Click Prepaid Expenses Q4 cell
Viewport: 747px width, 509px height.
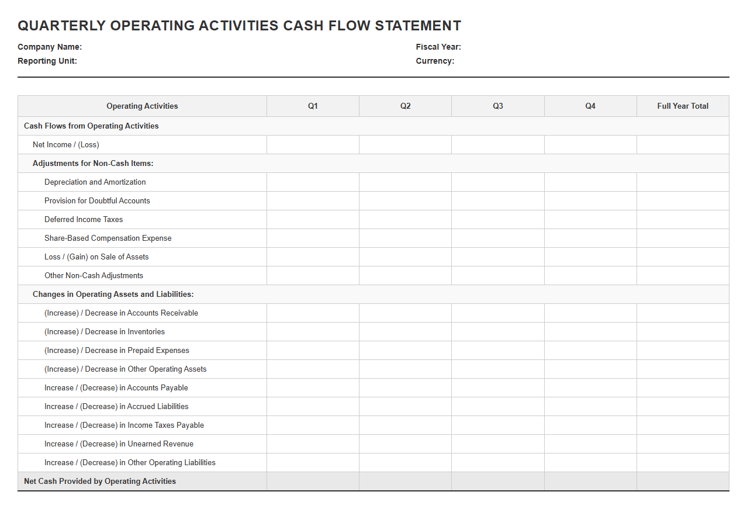pyautogui.click(x=590, y=350)
